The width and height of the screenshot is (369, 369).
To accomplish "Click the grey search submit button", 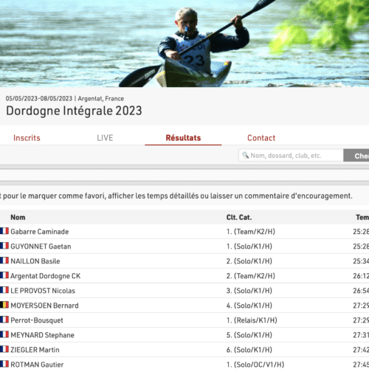I will click(356, 155).
